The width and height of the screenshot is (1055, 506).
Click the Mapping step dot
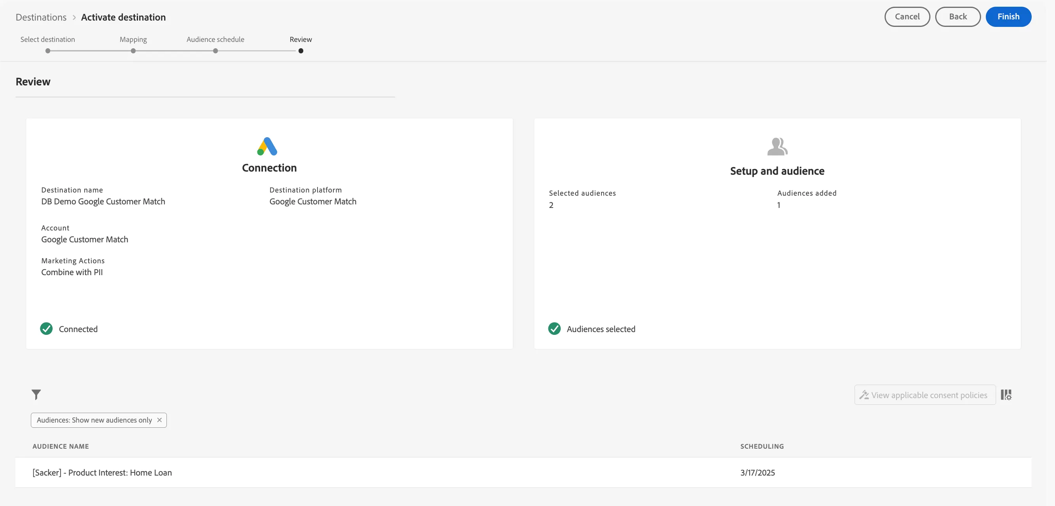coord(133,51)
